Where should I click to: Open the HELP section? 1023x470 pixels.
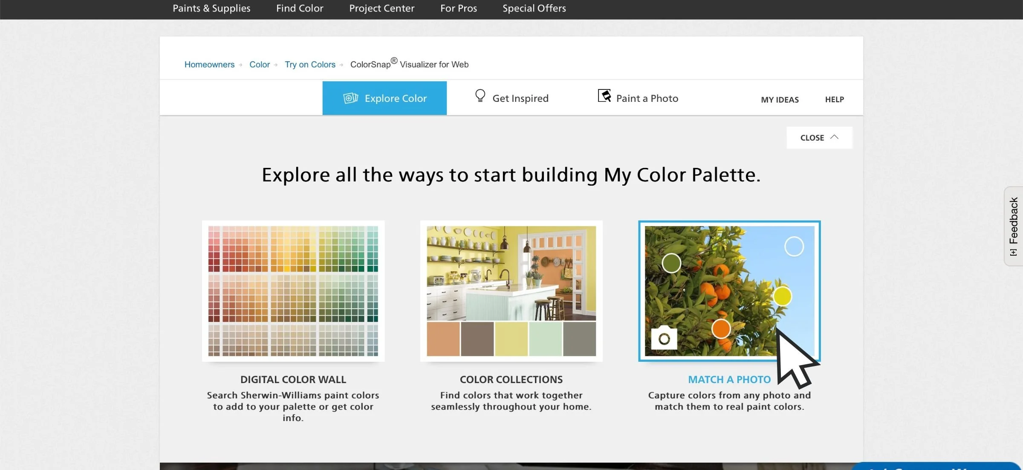tap(834, 99)
